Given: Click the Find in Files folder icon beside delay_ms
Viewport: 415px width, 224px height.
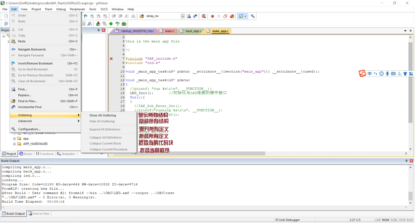Looking at the screenshot, I should (x=142, y=16).
